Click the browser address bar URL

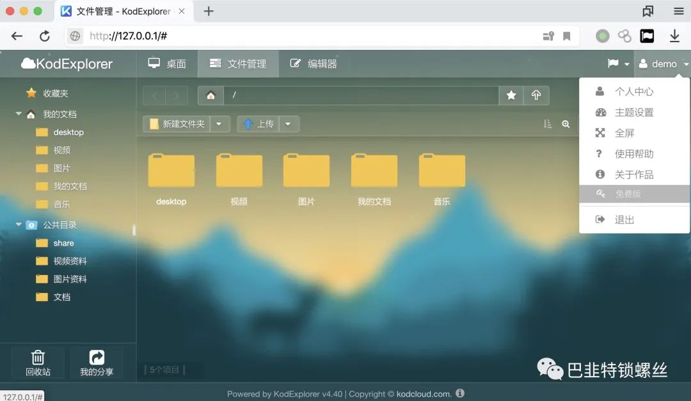coord(128,36)
